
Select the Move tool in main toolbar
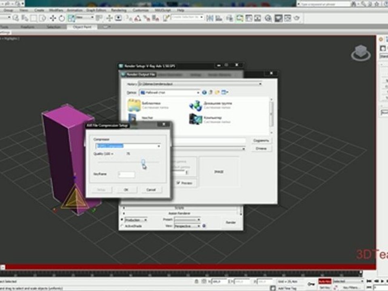[x=53, y=18]
